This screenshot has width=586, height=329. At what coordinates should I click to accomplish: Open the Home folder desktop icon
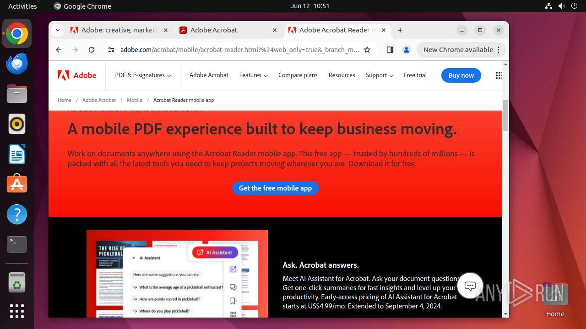tap(555, 299)
